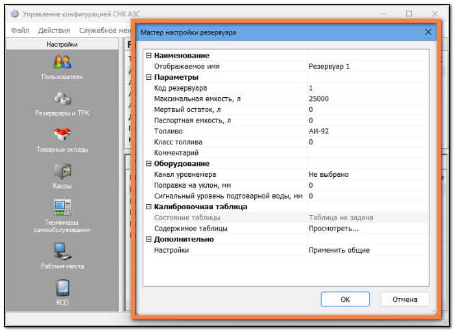Open Резервуары и ТРК section icon
Screen dimensions: 454x331
[x=62, y=98]
